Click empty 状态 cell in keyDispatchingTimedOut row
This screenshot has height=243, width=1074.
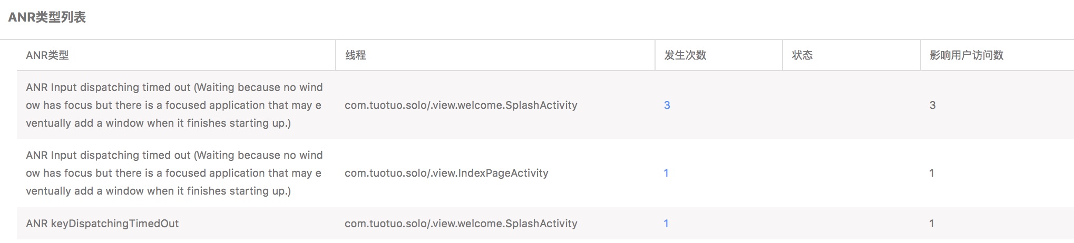[x=851, y=224]
